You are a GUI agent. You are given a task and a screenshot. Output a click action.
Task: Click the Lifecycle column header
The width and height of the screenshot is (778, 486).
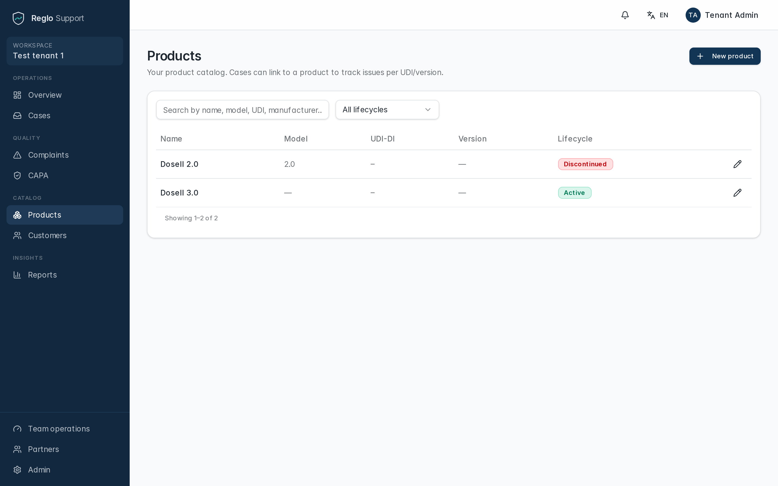(x=575, y=139)
